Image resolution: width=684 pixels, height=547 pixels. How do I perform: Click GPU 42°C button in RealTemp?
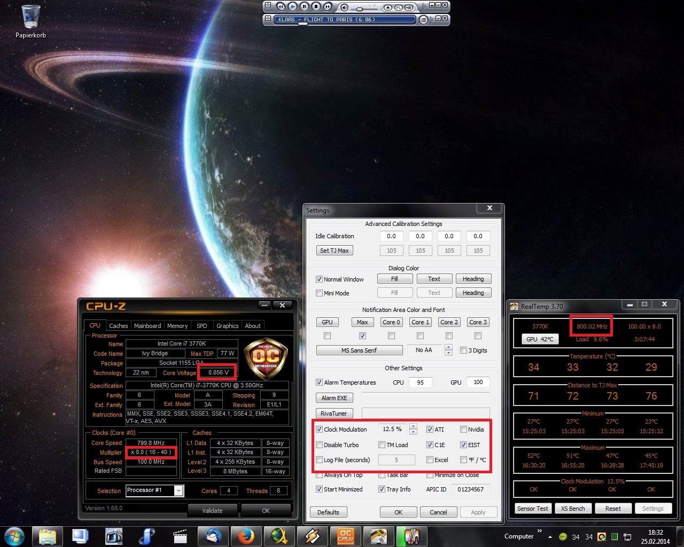click(x=540, y=339)
